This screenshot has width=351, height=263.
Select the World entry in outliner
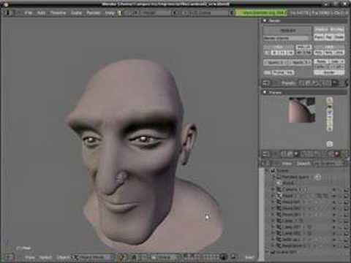[288, 183]
